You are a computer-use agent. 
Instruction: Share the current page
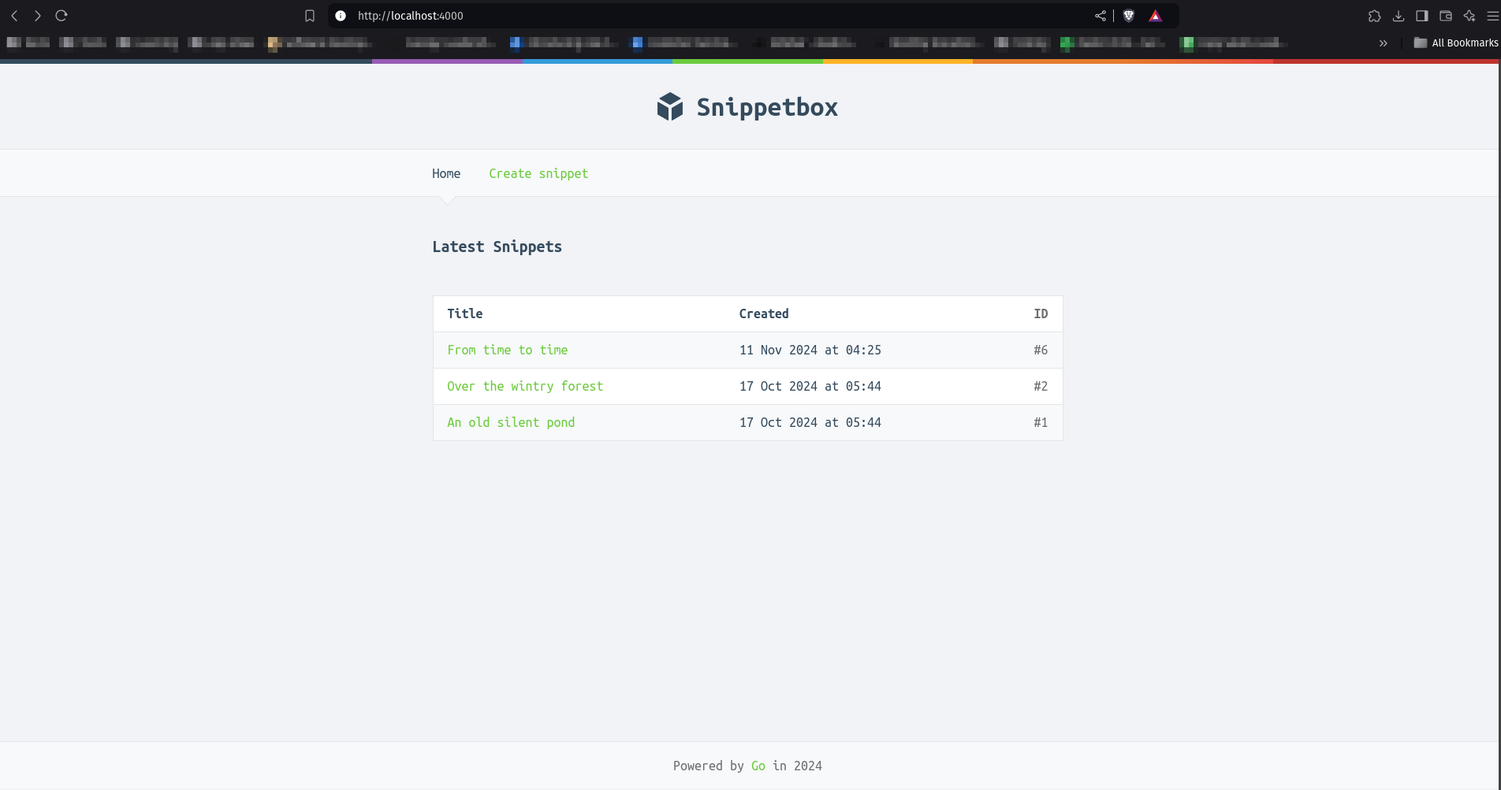pos(1101,15)
